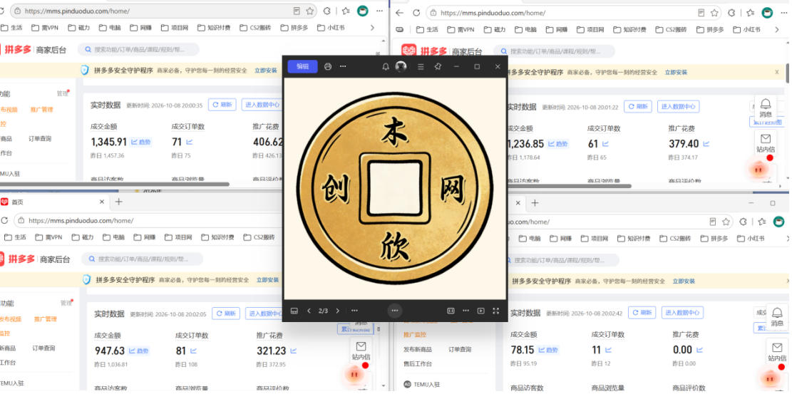Open 站内信 mail in the 1,236.85 window
Screen dimensions: 792x394
(x=766, y=143)
